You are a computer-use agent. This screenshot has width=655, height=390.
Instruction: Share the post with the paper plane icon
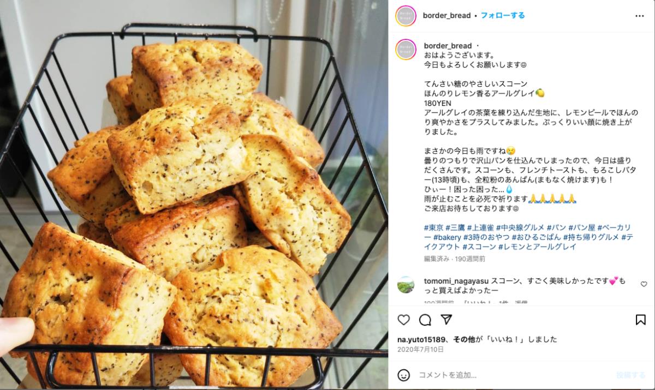pyautogui.click(x=446, y=320)
